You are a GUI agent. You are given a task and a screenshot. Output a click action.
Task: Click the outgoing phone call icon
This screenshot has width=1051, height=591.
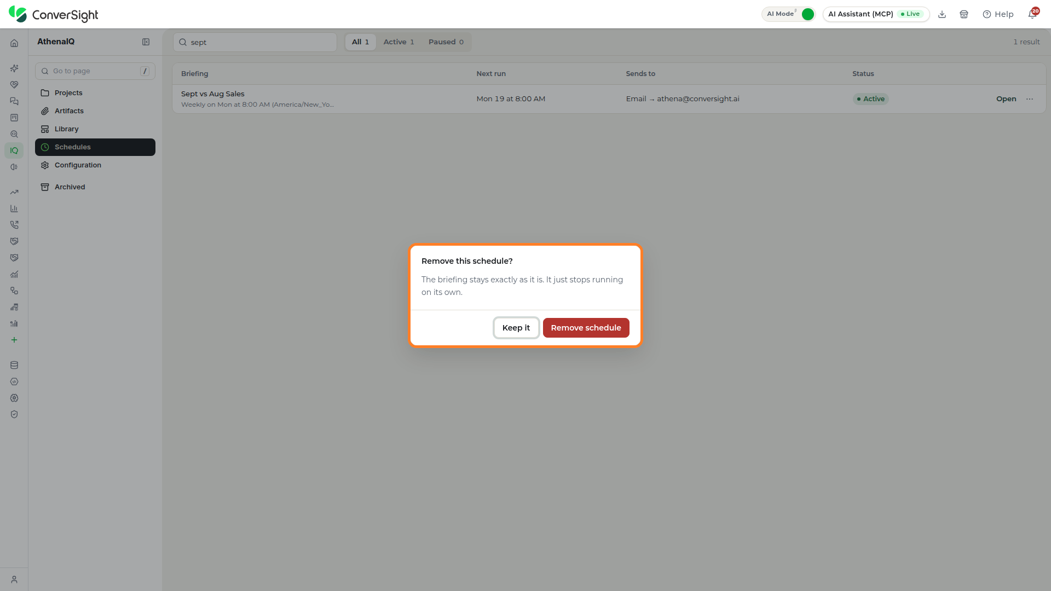[x=14, y=225]
